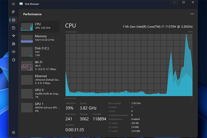Screen dimensions: 207x138
Task: Select the GPU 1 NVIDIA entry
Action: pos(39,107)
